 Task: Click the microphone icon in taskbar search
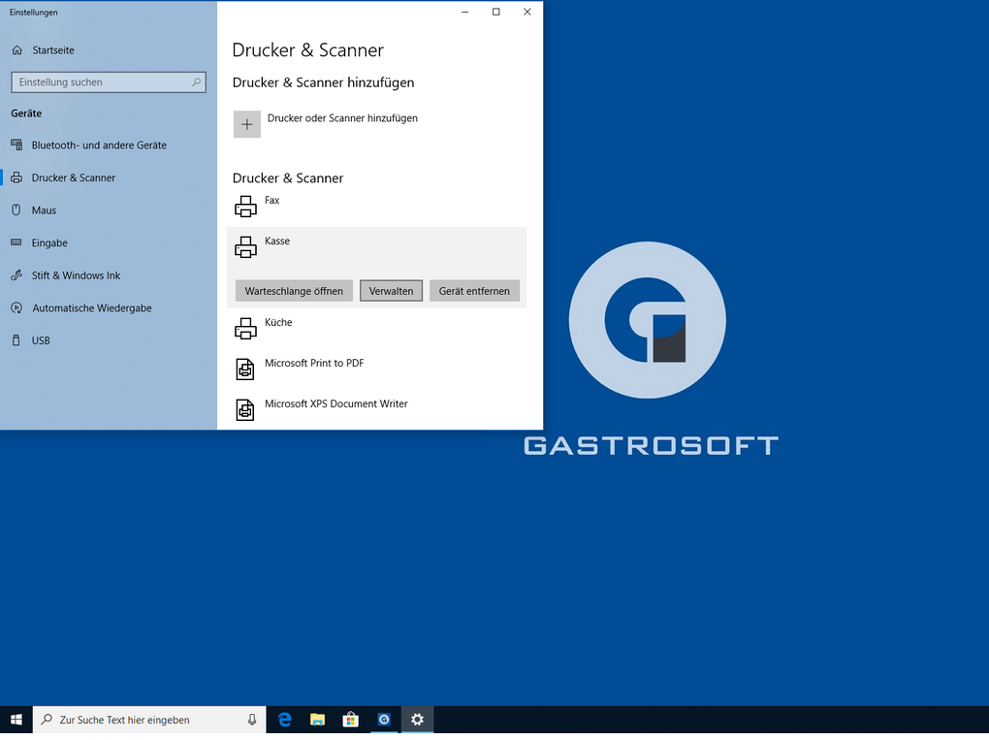[x=252, y=720]
